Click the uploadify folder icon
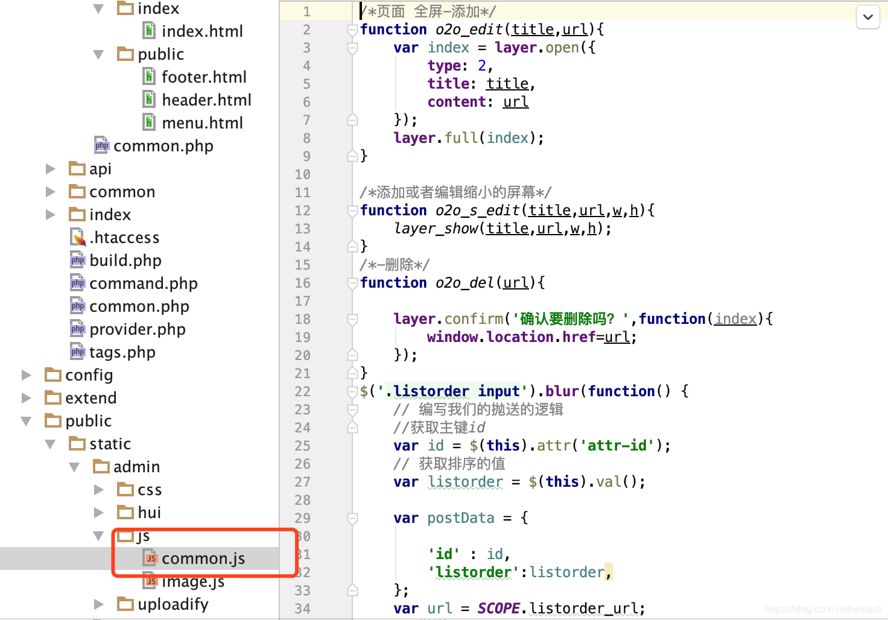 click(125, 604)
